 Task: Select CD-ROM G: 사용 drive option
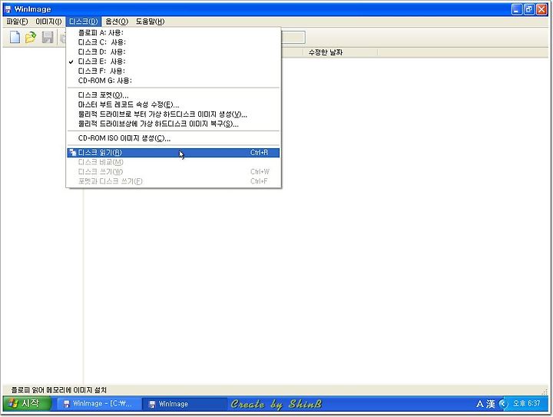173,81
